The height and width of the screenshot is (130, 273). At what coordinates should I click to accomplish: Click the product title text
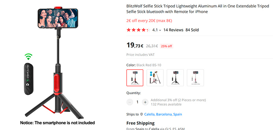tap(198, 9)
